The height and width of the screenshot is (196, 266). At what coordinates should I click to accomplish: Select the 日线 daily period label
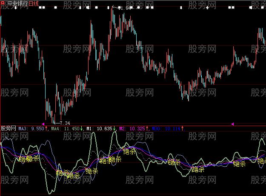tap(33, 3)
